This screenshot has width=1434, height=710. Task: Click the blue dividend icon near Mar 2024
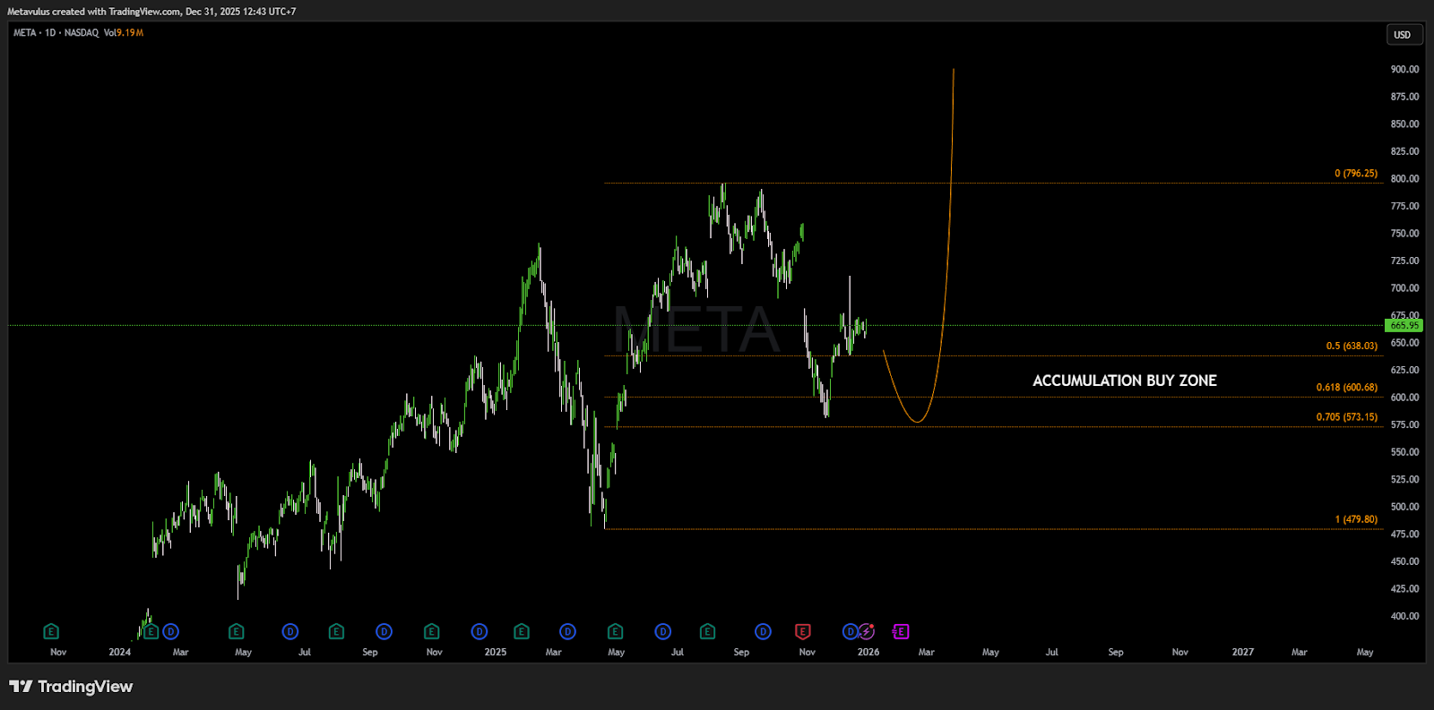coord(170,631)
